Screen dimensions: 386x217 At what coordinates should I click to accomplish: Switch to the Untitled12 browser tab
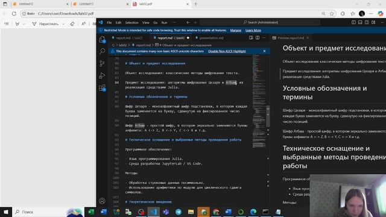(40, 4)
